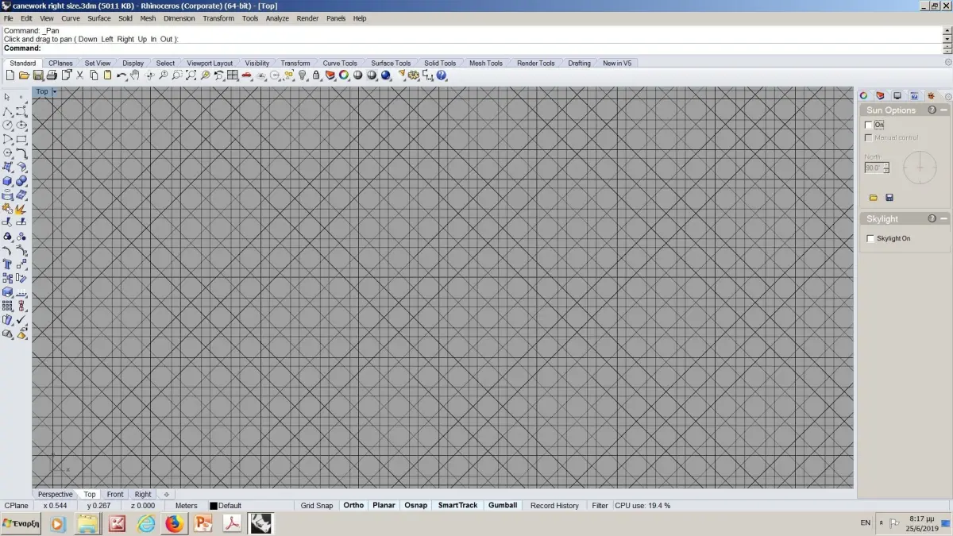Open the Meters units status pane

[x=187, y=505]
